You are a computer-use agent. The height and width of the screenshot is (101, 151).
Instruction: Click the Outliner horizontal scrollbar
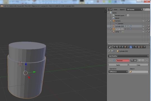coord(128,44)
